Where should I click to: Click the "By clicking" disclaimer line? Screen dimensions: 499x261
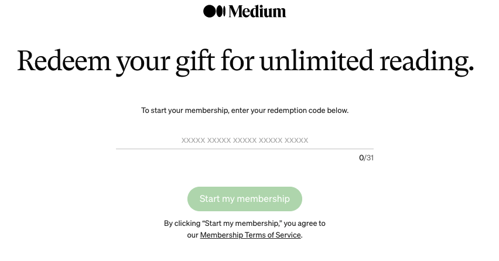point(245,223)
